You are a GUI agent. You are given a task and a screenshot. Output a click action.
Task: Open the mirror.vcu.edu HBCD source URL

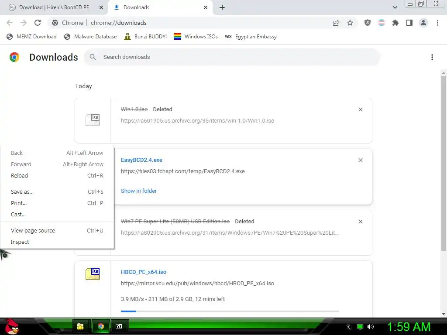[x=198, y=284]
